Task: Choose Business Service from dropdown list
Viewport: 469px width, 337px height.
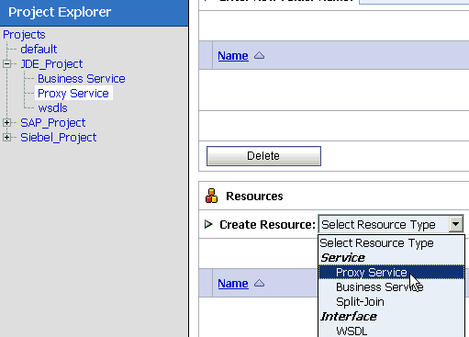Action: (x=391, y=287)
